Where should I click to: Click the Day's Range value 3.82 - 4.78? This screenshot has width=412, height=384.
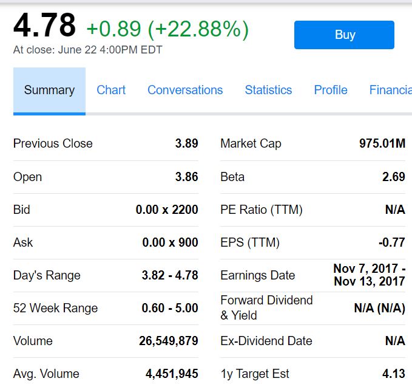coord(170,275)
